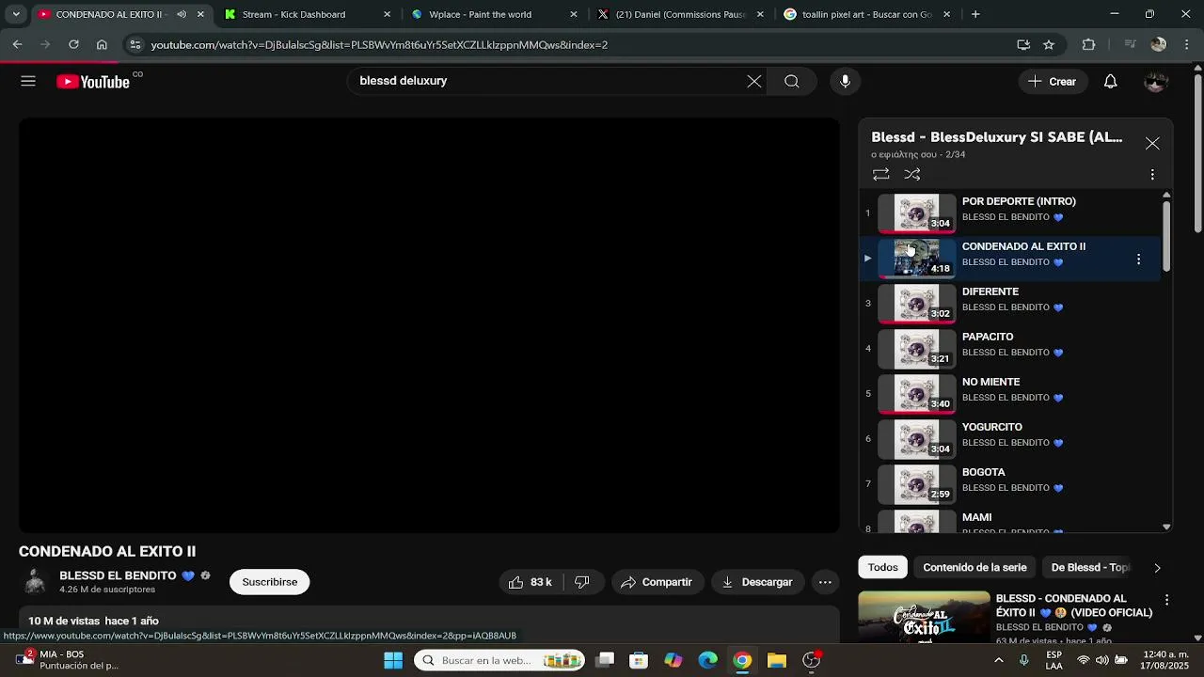Viewport: 1204px width, 677px height.
Task: Open the tab search dropdown arrow
Action: (x=16, y=14)
